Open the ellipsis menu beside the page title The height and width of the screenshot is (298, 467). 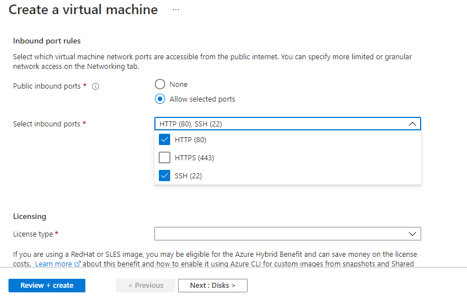175,10
